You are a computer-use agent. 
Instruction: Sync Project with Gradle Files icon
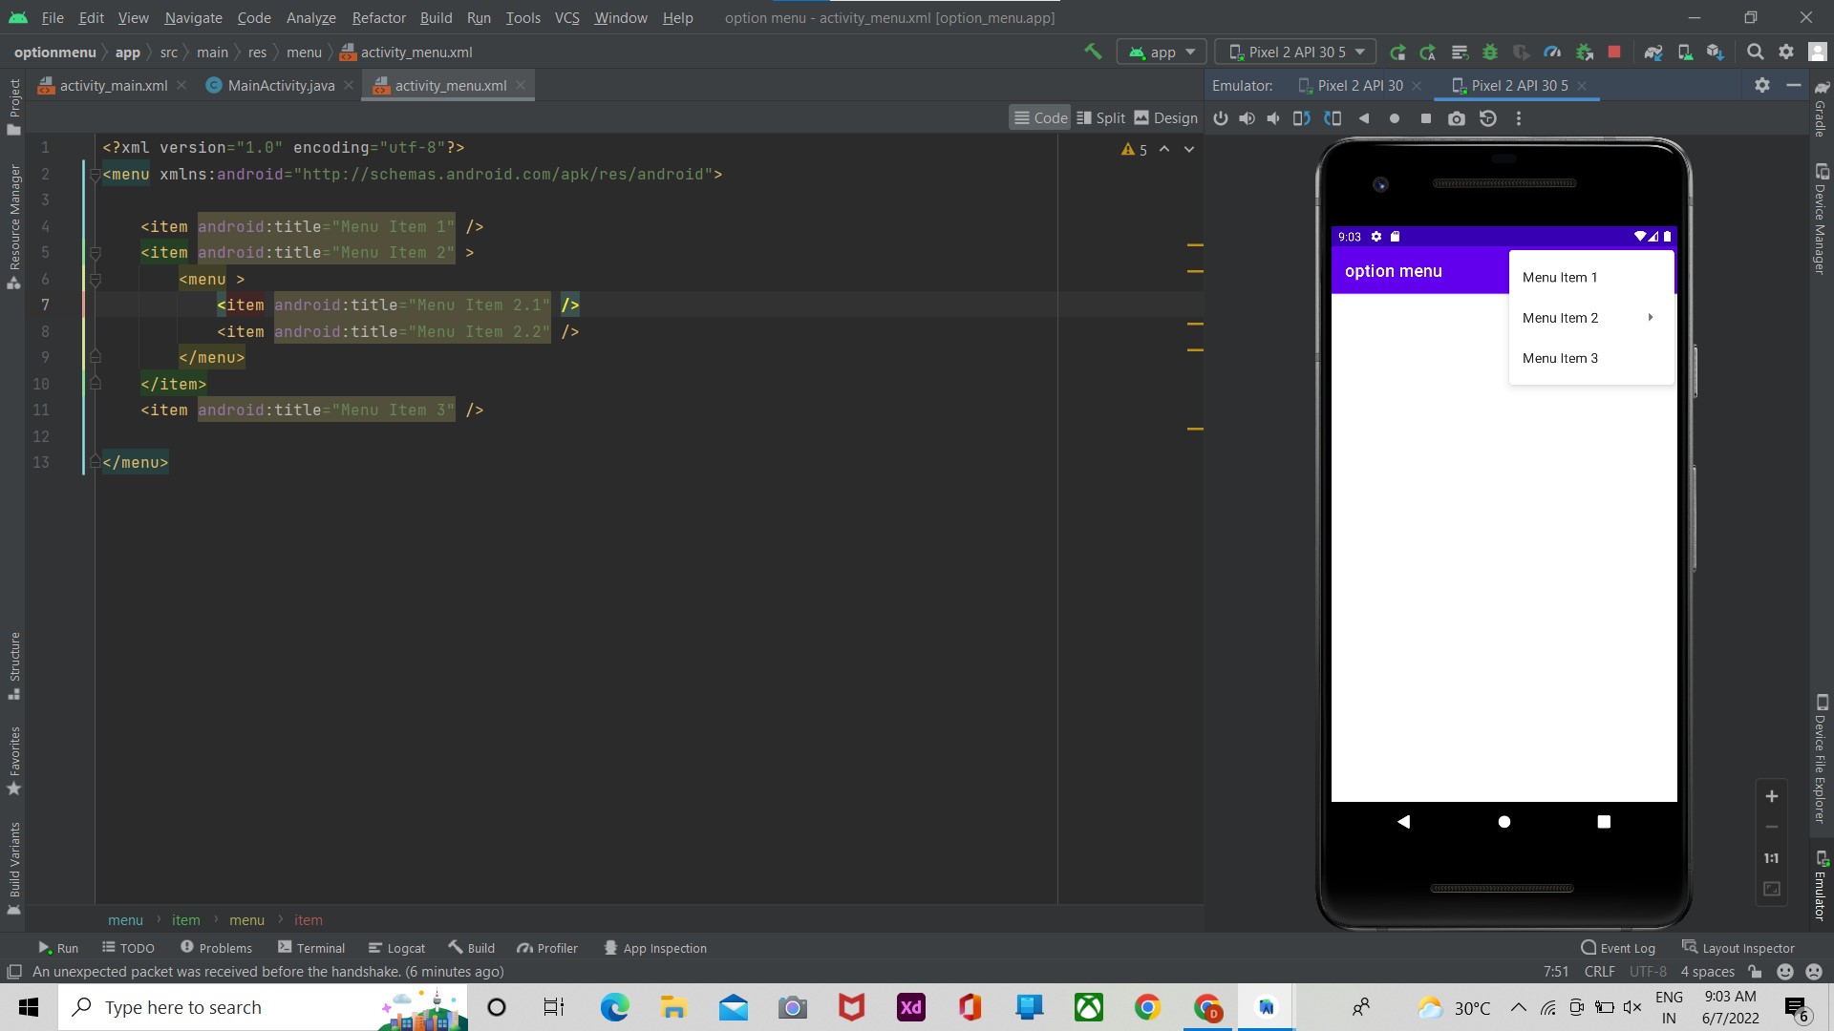pos(1653,53)
